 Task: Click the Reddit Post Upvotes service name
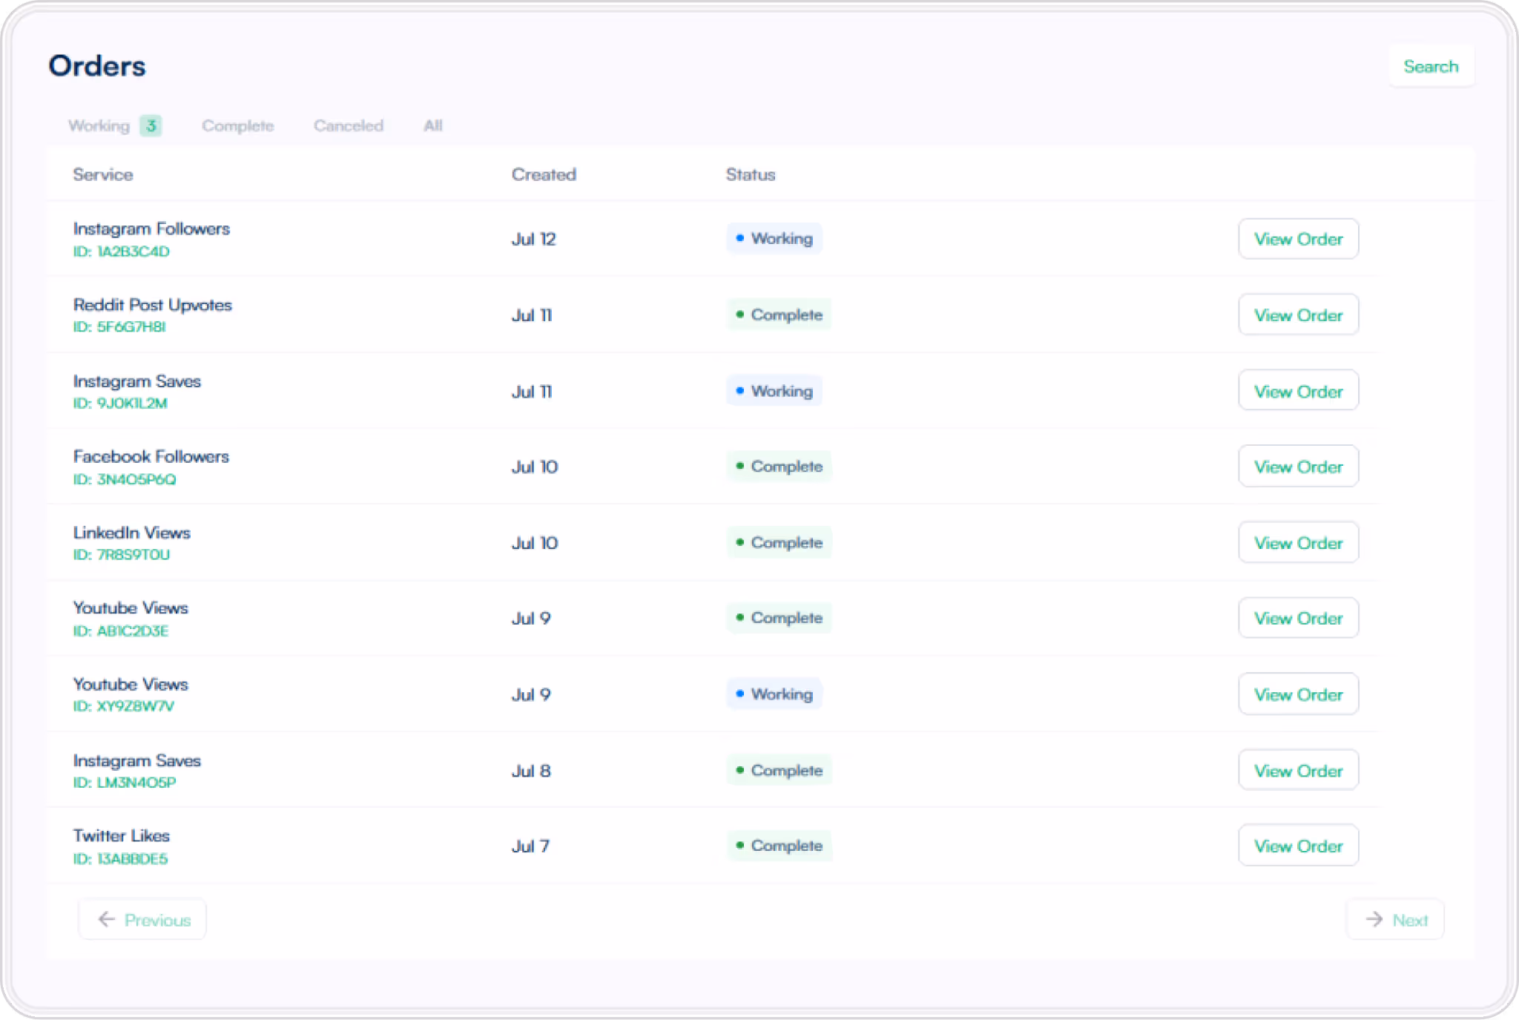pyautogui.click(x=152, y=305)
